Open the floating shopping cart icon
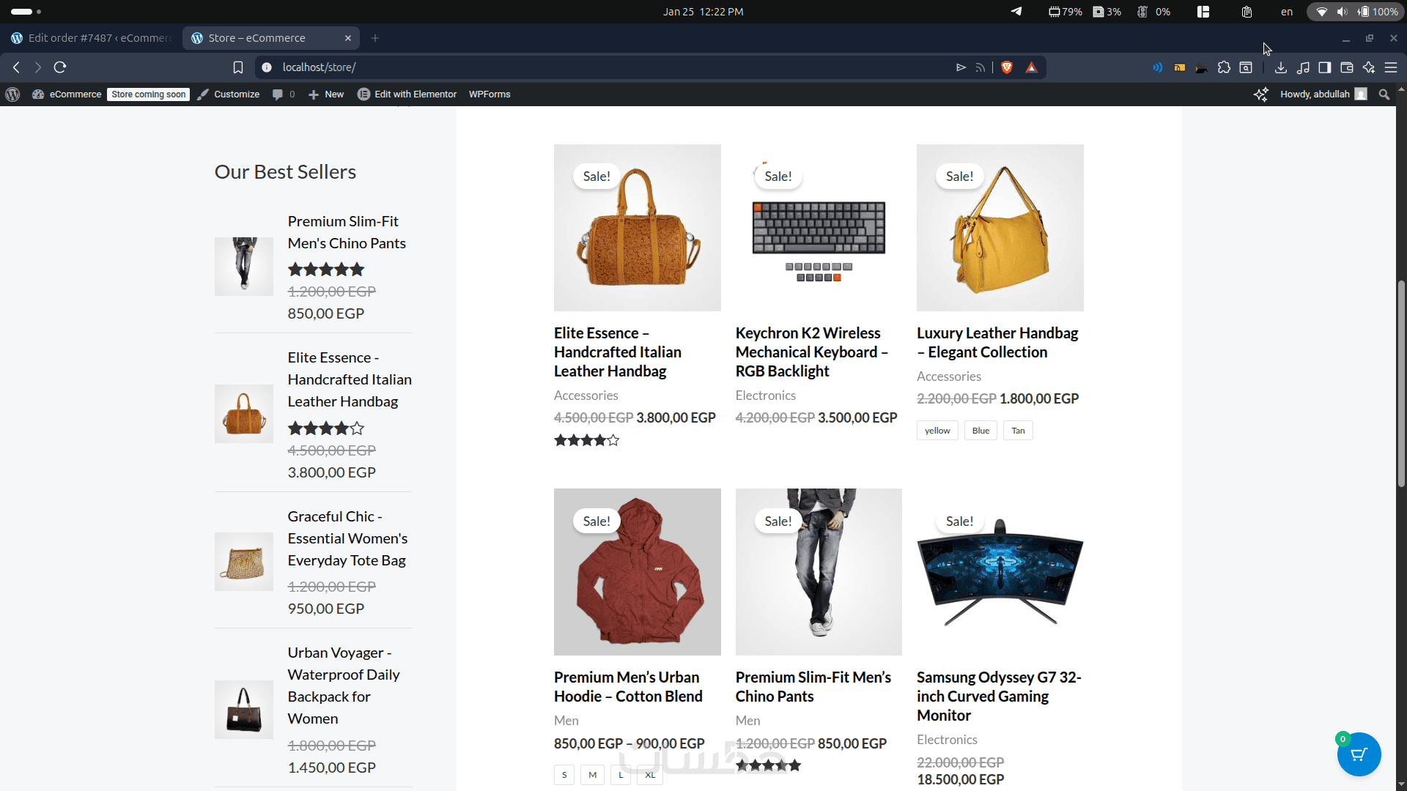 coord(1359,754)
